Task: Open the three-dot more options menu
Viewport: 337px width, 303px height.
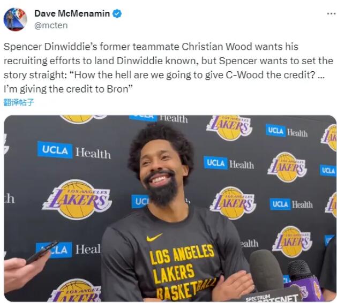Action: [332, 14]
